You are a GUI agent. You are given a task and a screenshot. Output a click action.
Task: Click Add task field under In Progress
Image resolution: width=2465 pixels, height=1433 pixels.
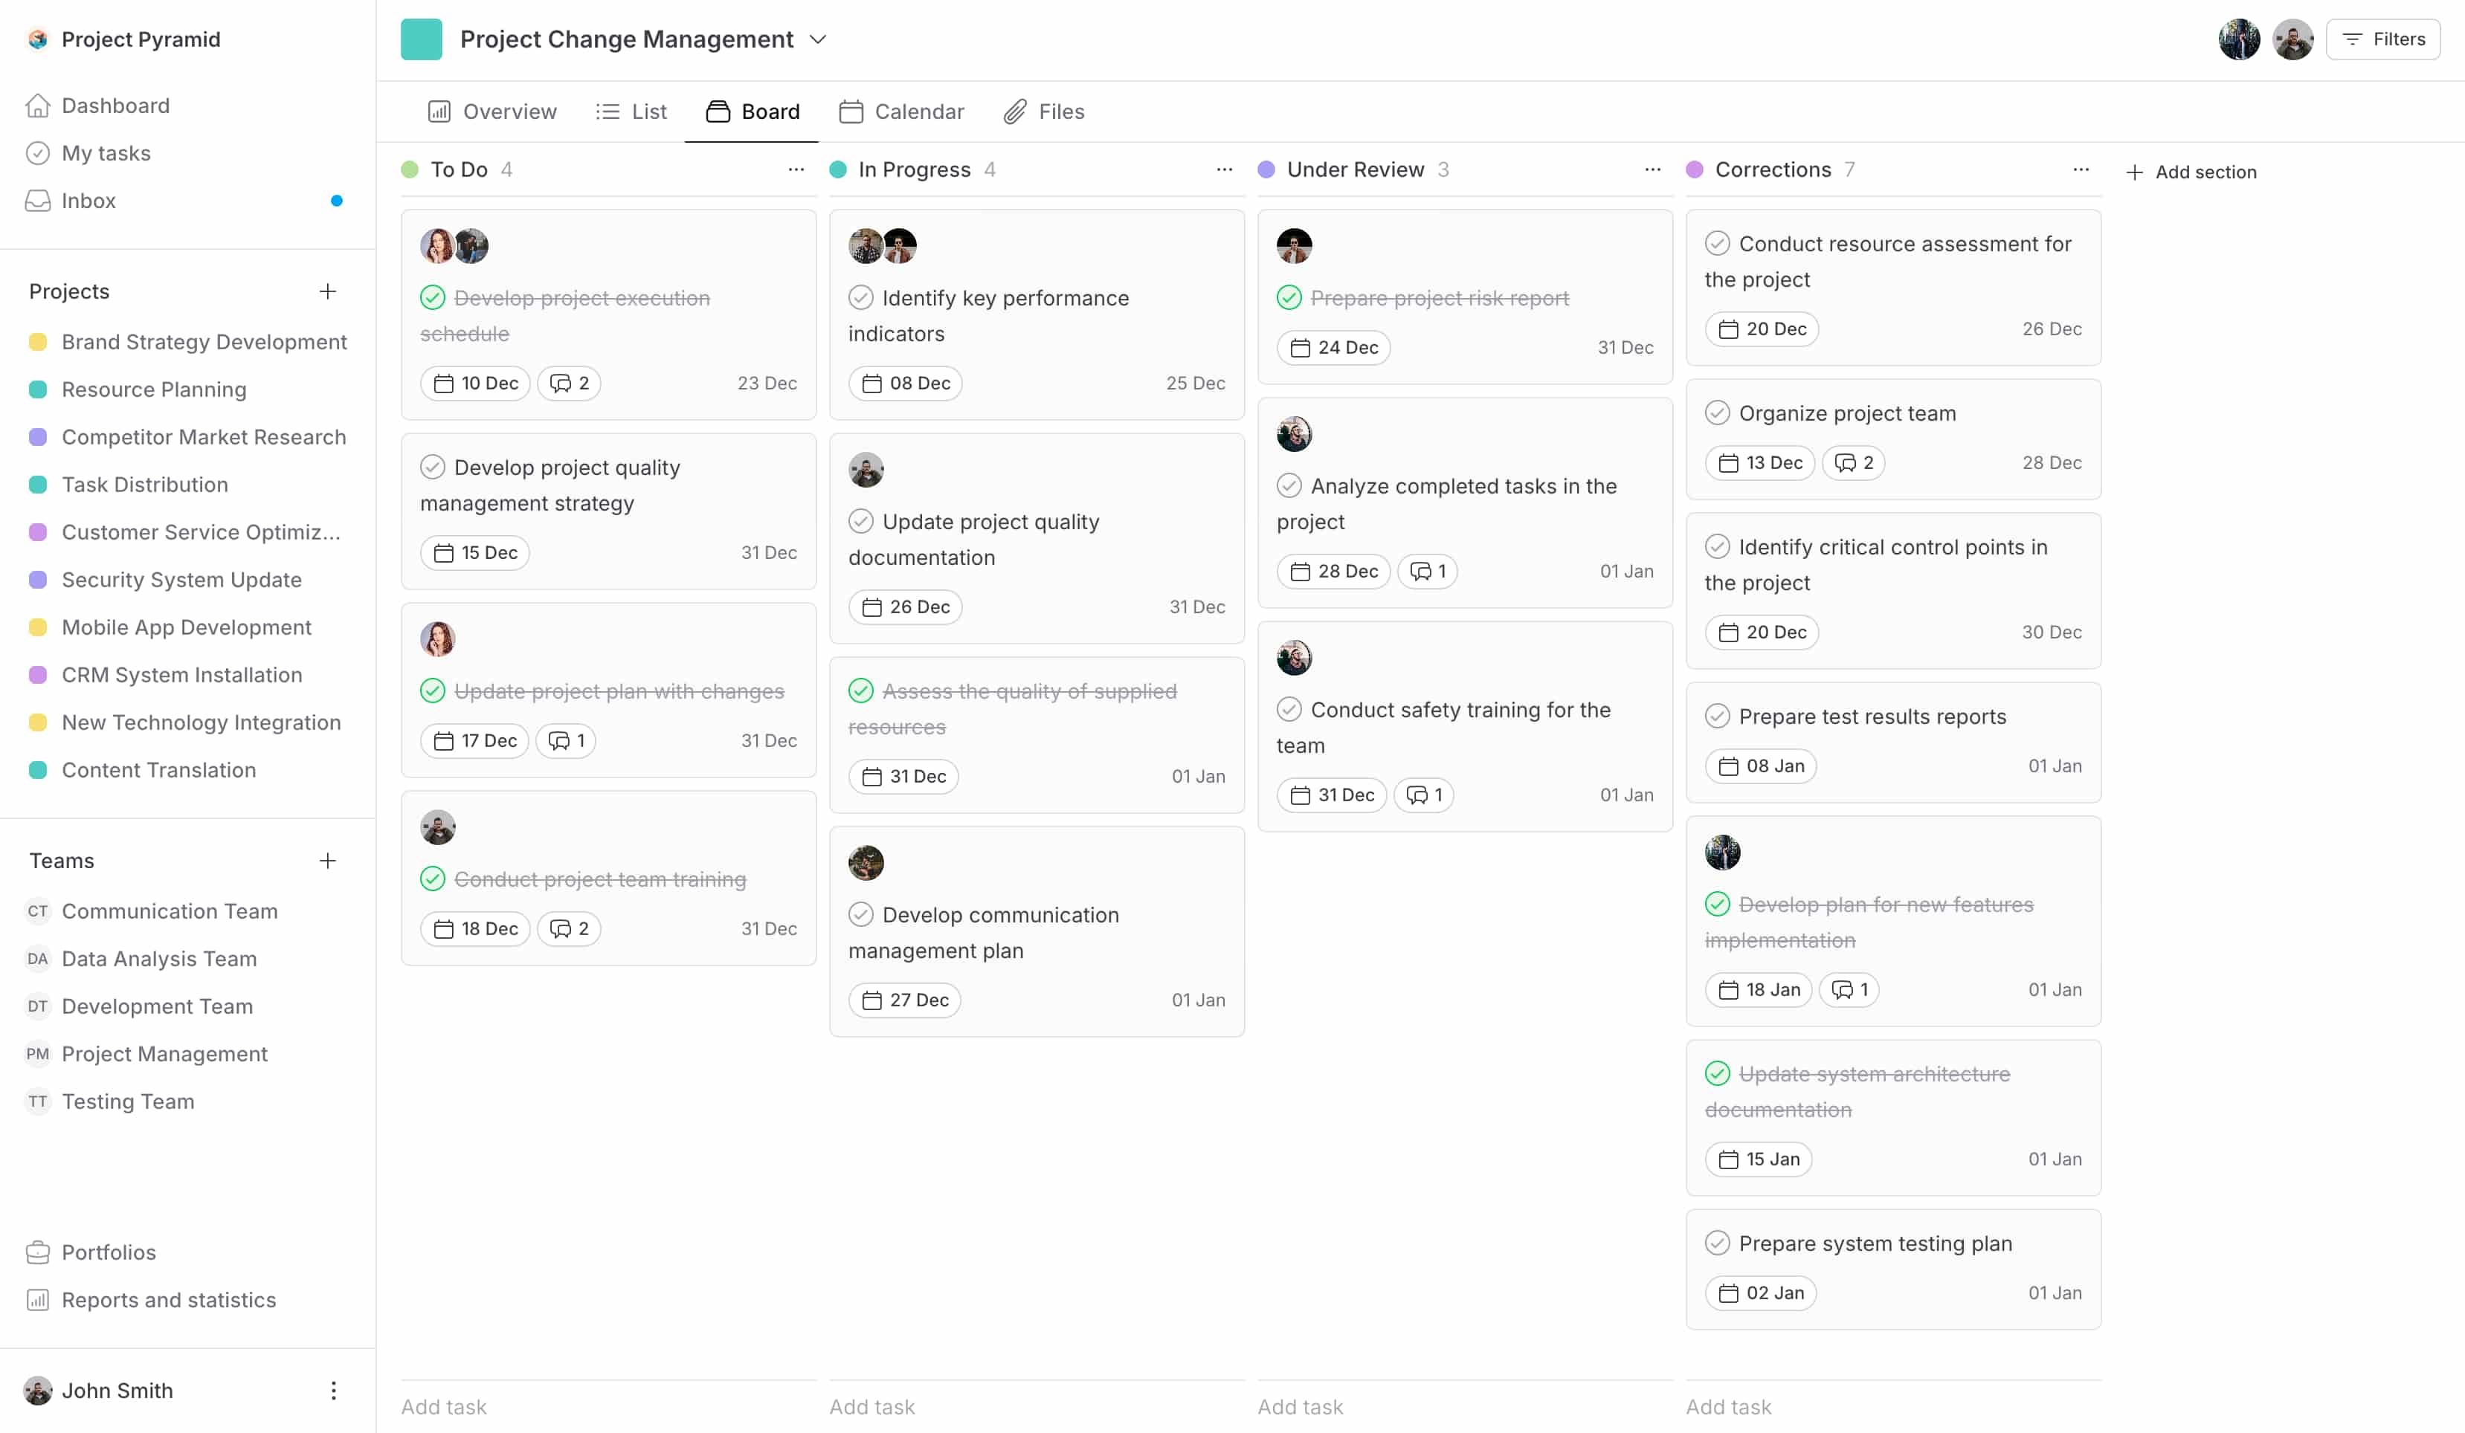pos(872,1406)
